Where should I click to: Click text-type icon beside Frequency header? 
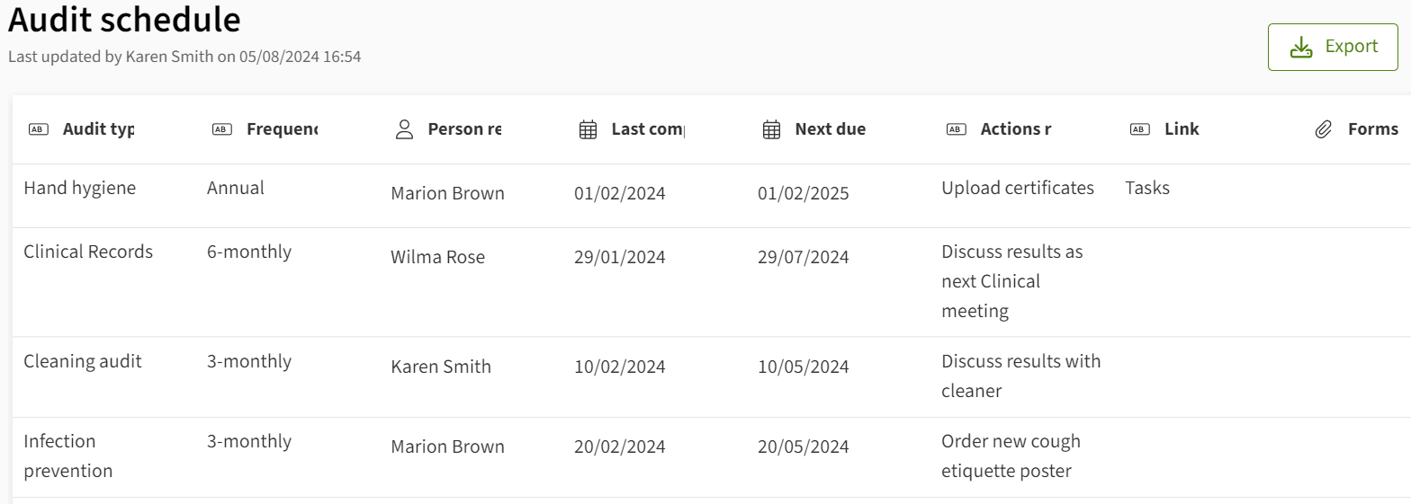coord(221,129)
